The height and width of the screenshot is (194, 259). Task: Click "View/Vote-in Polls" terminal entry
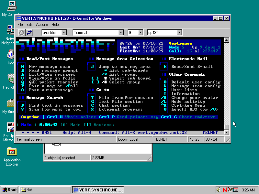[x=52, y=78]
